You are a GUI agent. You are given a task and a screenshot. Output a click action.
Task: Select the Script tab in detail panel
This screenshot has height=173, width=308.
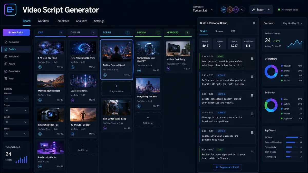coord(204,31)
